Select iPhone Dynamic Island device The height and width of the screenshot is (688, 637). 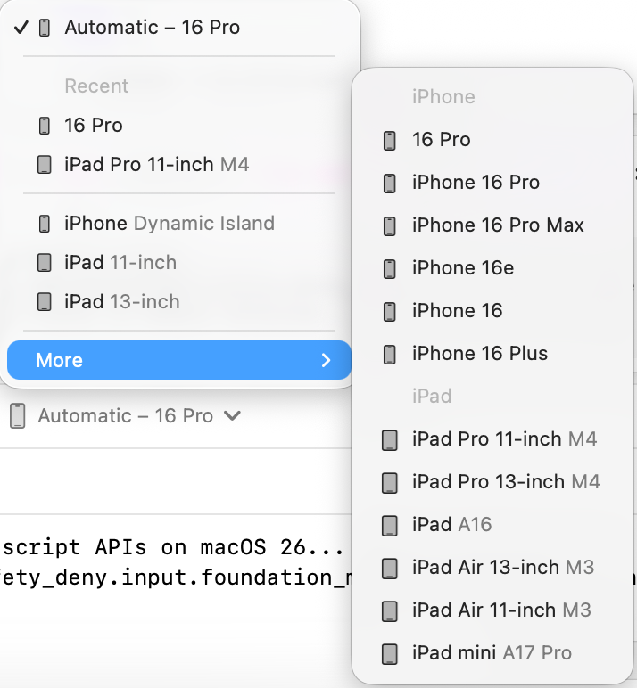point(169,224)
